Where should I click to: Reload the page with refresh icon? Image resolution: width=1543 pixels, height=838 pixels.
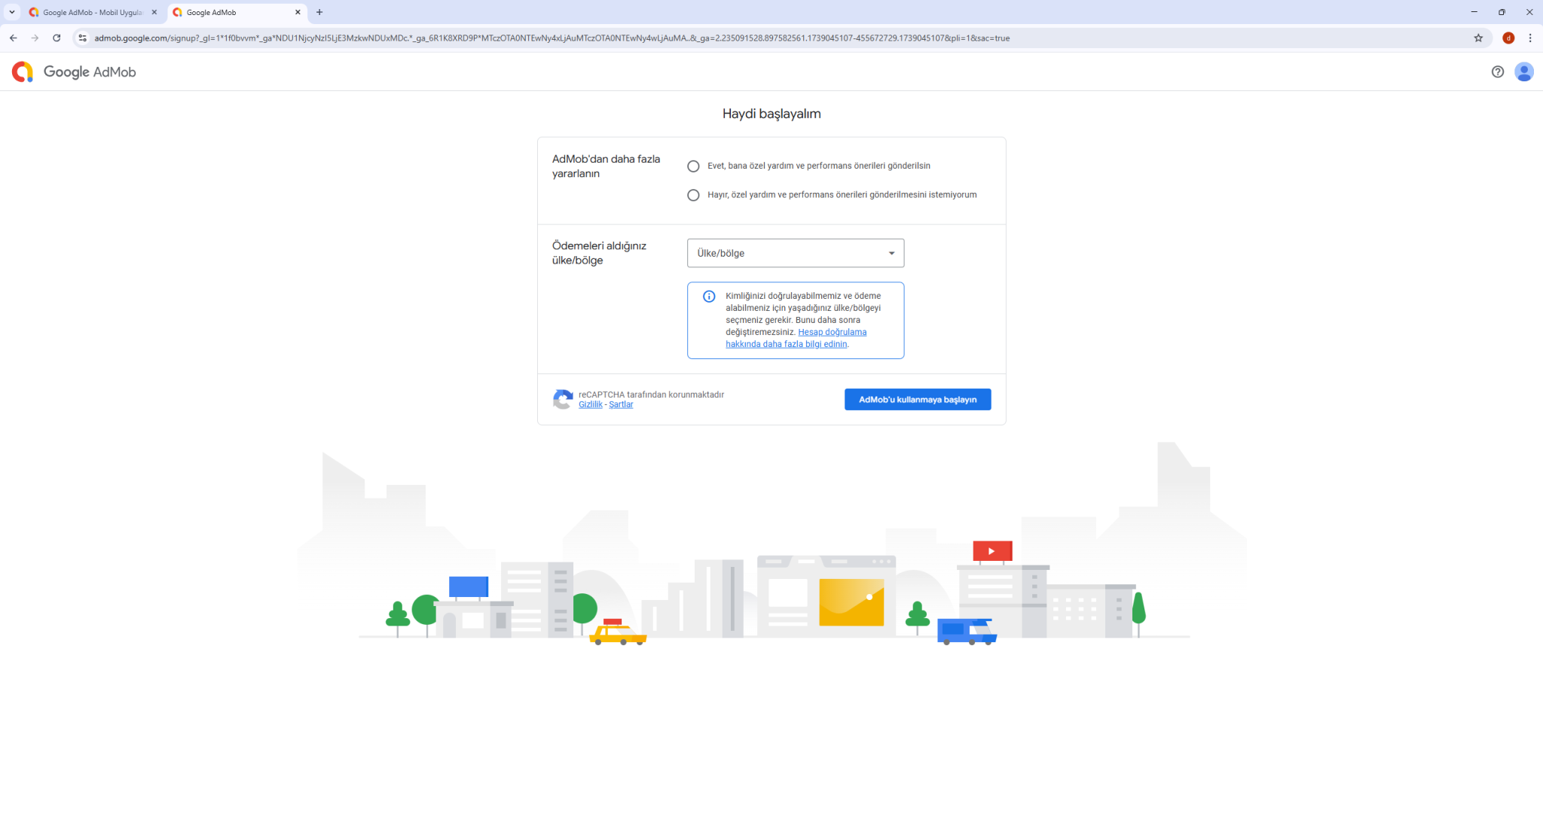(57, 38)
